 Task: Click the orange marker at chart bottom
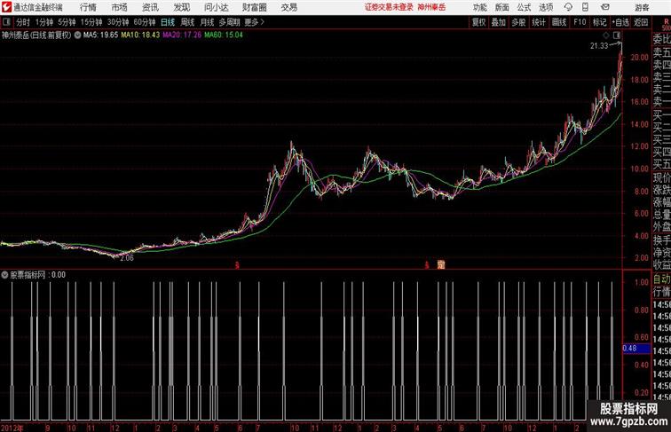(x=441, y=264)
